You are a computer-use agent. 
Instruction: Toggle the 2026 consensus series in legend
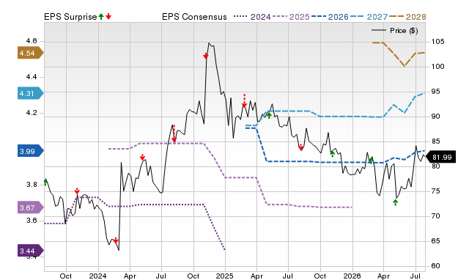click(x=330, y=17)
